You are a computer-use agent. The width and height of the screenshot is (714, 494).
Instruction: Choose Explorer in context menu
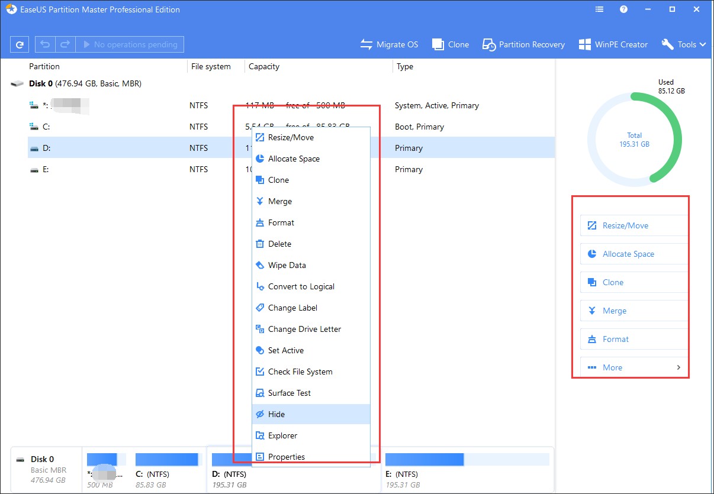click(311, 435)
